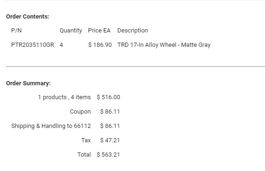This screenshot has width=265, height=171.
Task: Click the 1 products, 4 items label
Action: (x=64, y=97)
